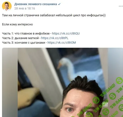The width and height of the screenshot is (123, 117).
Task: Open the community avatar picture
Action: tap(7, 6)
